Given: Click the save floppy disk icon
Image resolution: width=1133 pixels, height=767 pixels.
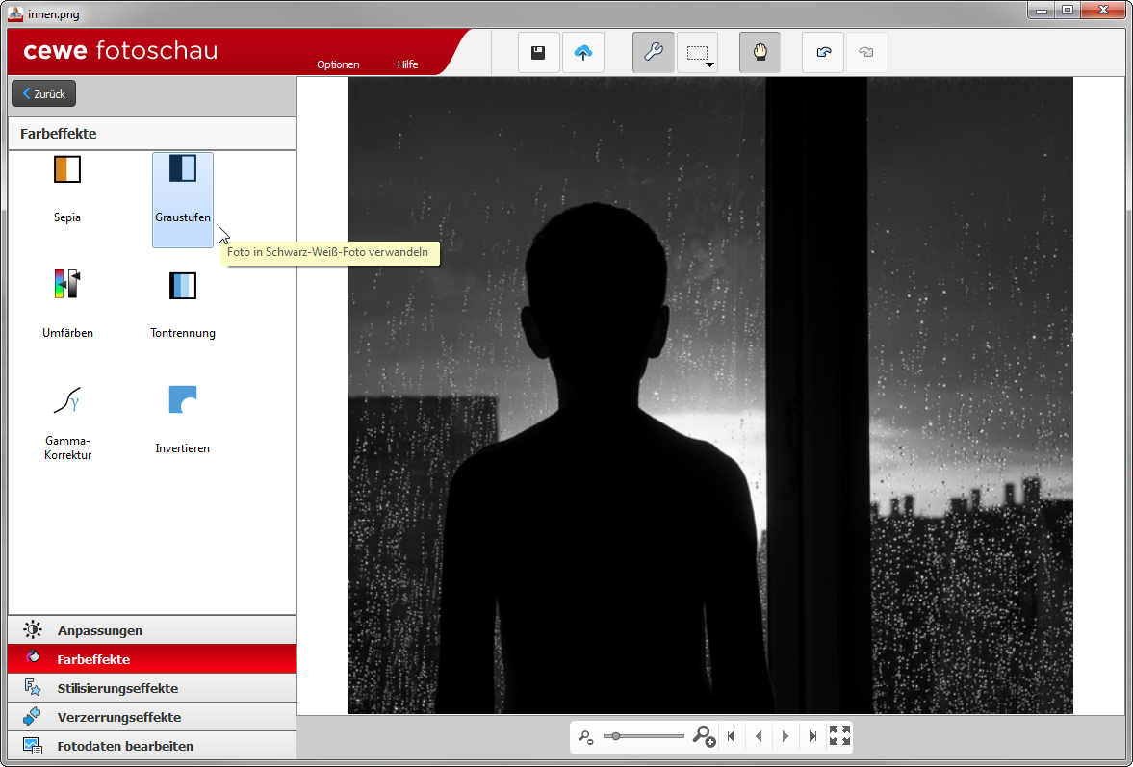Looking at the screenshot, I should (x=538, y=53).
